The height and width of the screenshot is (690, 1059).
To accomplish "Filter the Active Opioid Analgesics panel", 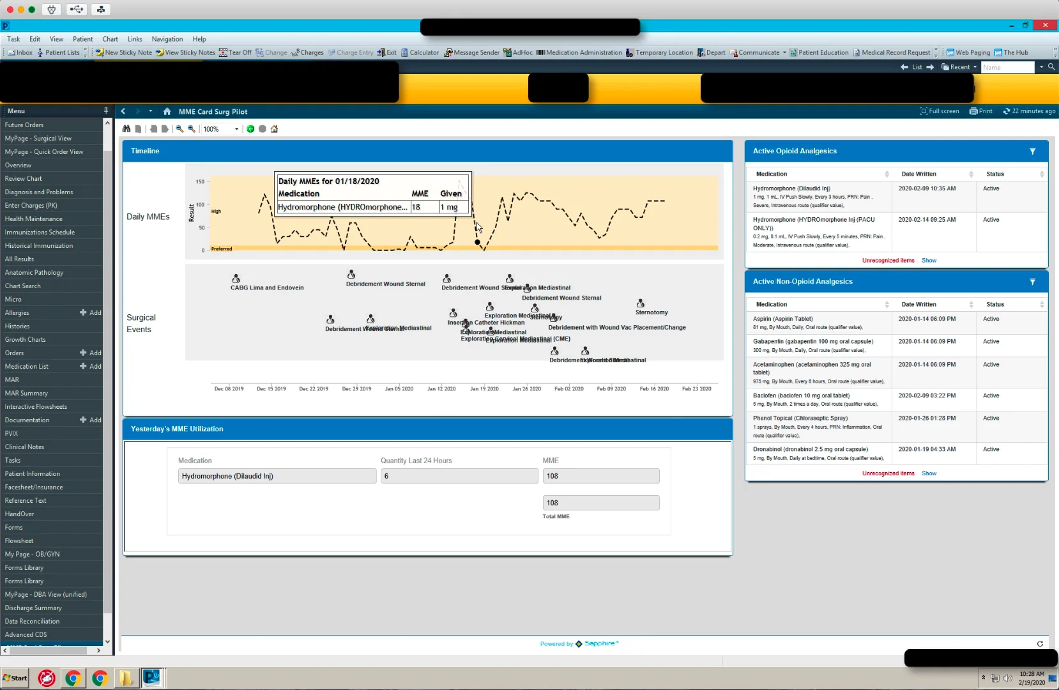I will 1033,151.
